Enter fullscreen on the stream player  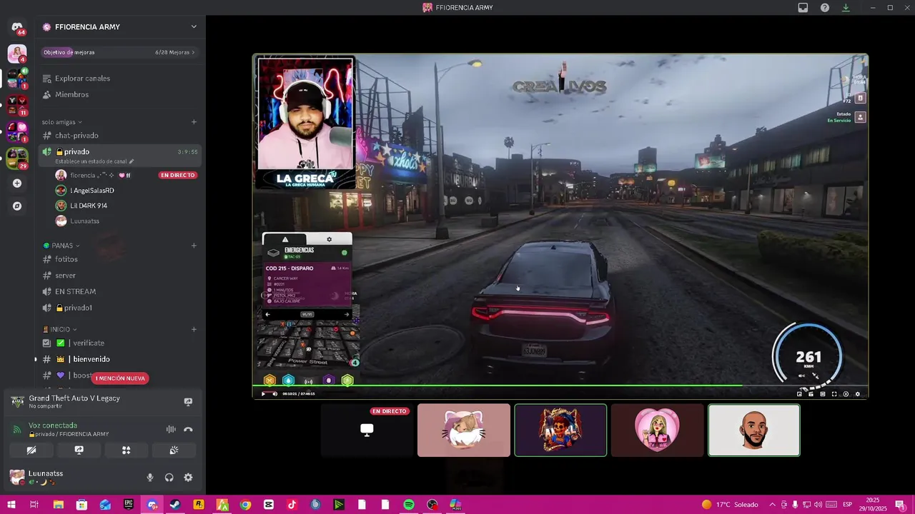click(x=834, y=394)
